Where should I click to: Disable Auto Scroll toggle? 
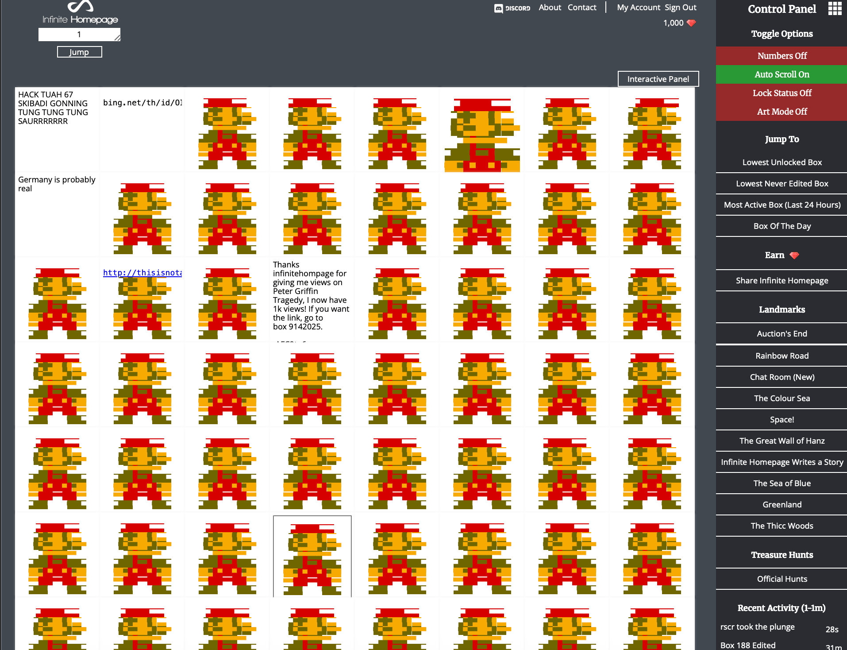tap(782, 74)
